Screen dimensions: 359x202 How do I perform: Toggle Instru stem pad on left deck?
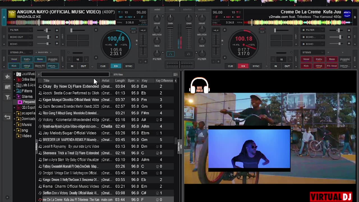coord(27,59)
